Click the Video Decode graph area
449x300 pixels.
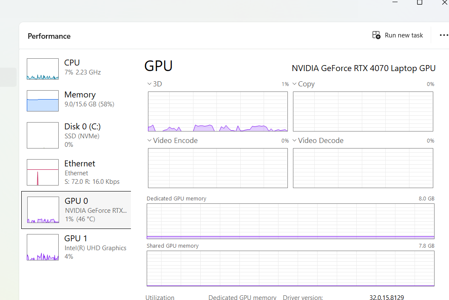point(363,168)
